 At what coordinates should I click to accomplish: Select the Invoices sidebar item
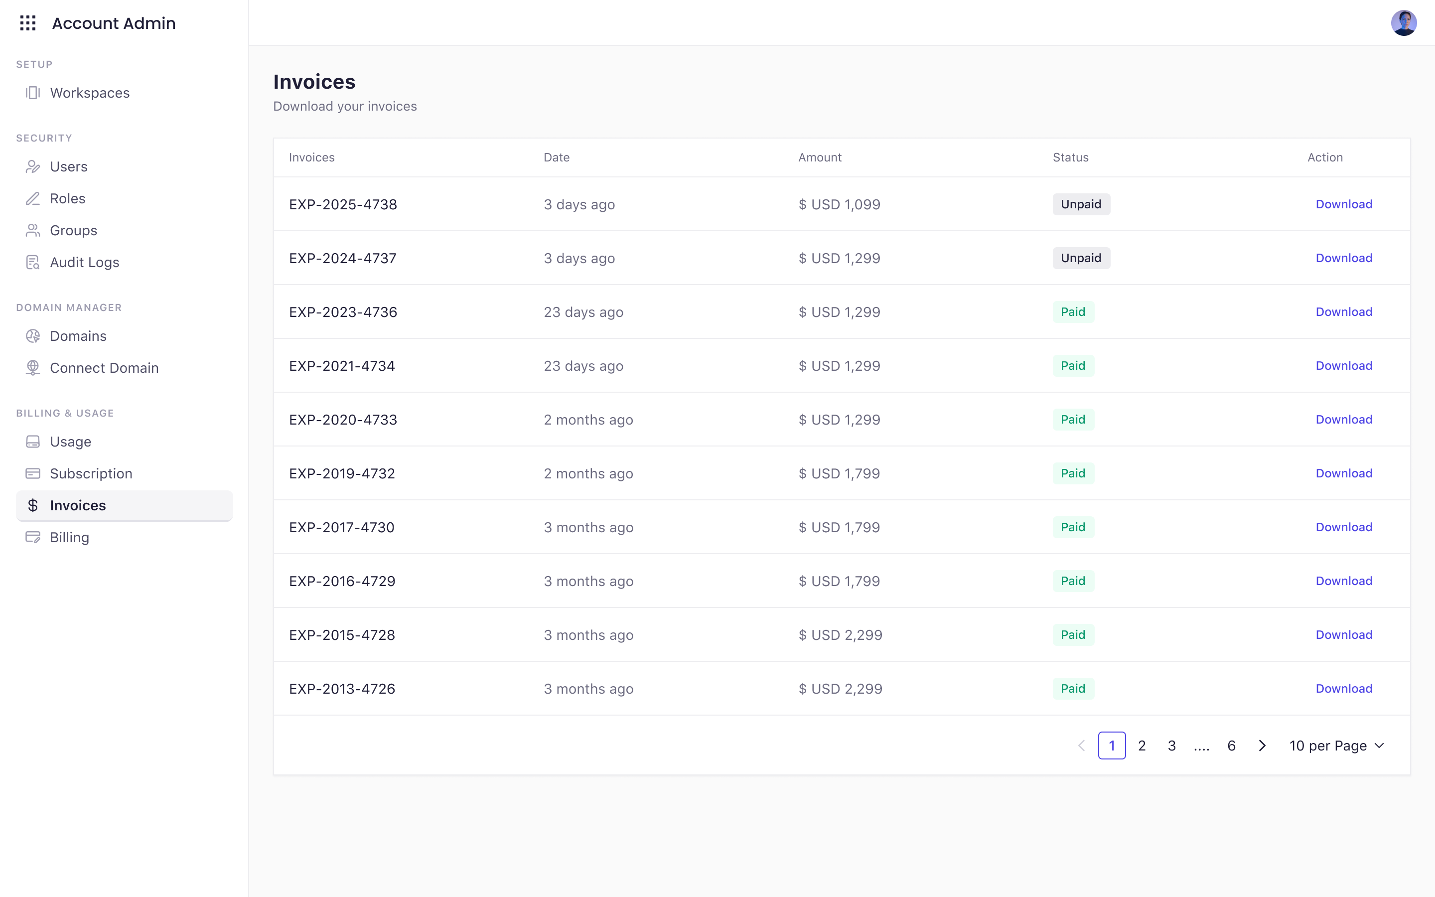[78, 505]
